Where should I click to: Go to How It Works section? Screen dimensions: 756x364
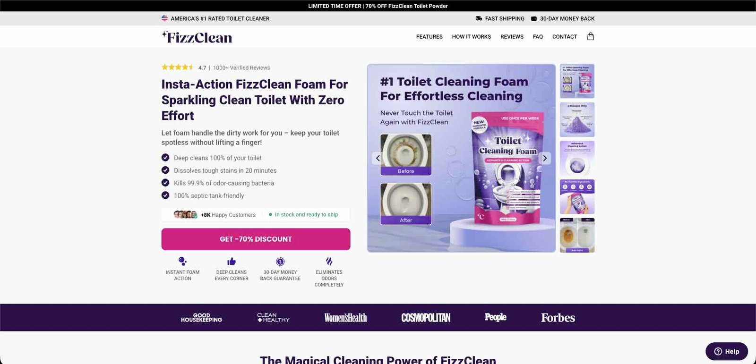coord(471,37)
